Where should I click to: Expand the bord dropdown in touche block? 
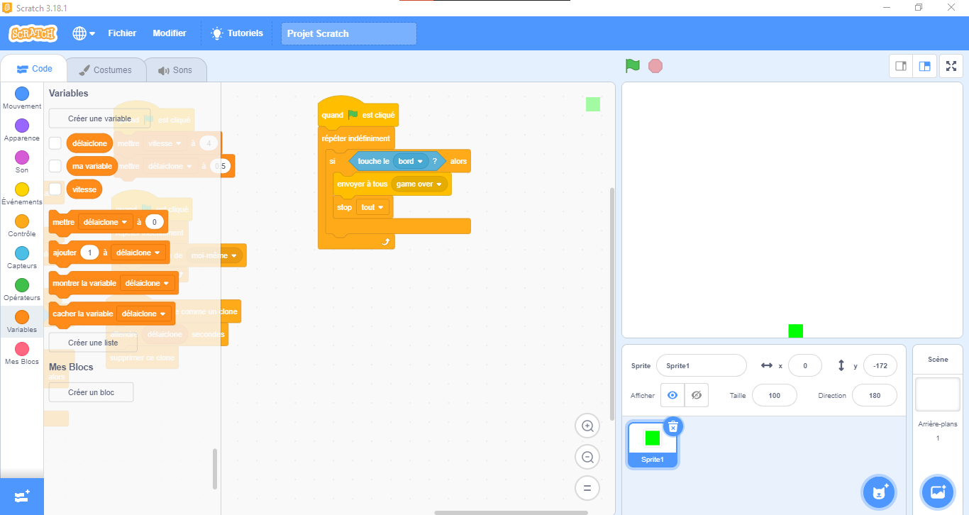coord(420,162)
